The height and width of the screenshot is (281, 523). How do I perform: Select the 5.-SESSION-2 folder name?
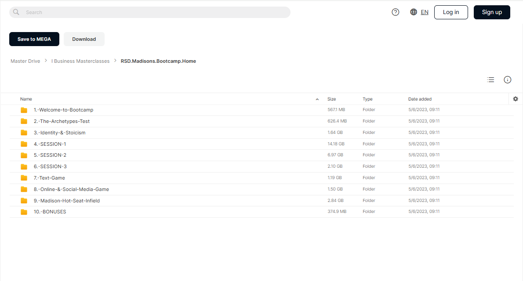(x=50, y=155)
